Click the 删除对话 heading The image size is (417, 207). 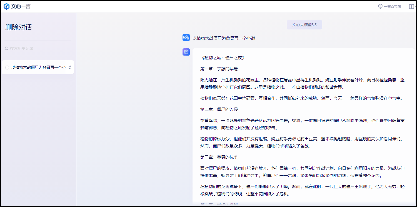[19, 27]
